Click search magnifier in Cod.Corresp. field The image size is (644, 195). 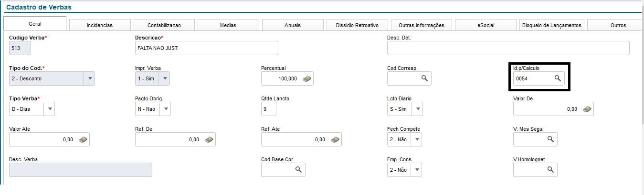click(424, 78)
